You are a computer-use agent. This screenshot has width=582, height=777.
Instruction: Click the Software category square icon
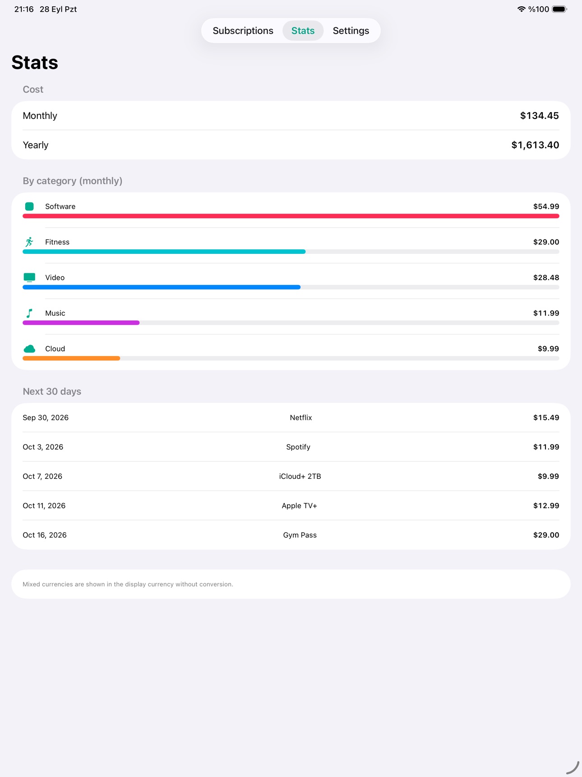(x=29, y=206)
